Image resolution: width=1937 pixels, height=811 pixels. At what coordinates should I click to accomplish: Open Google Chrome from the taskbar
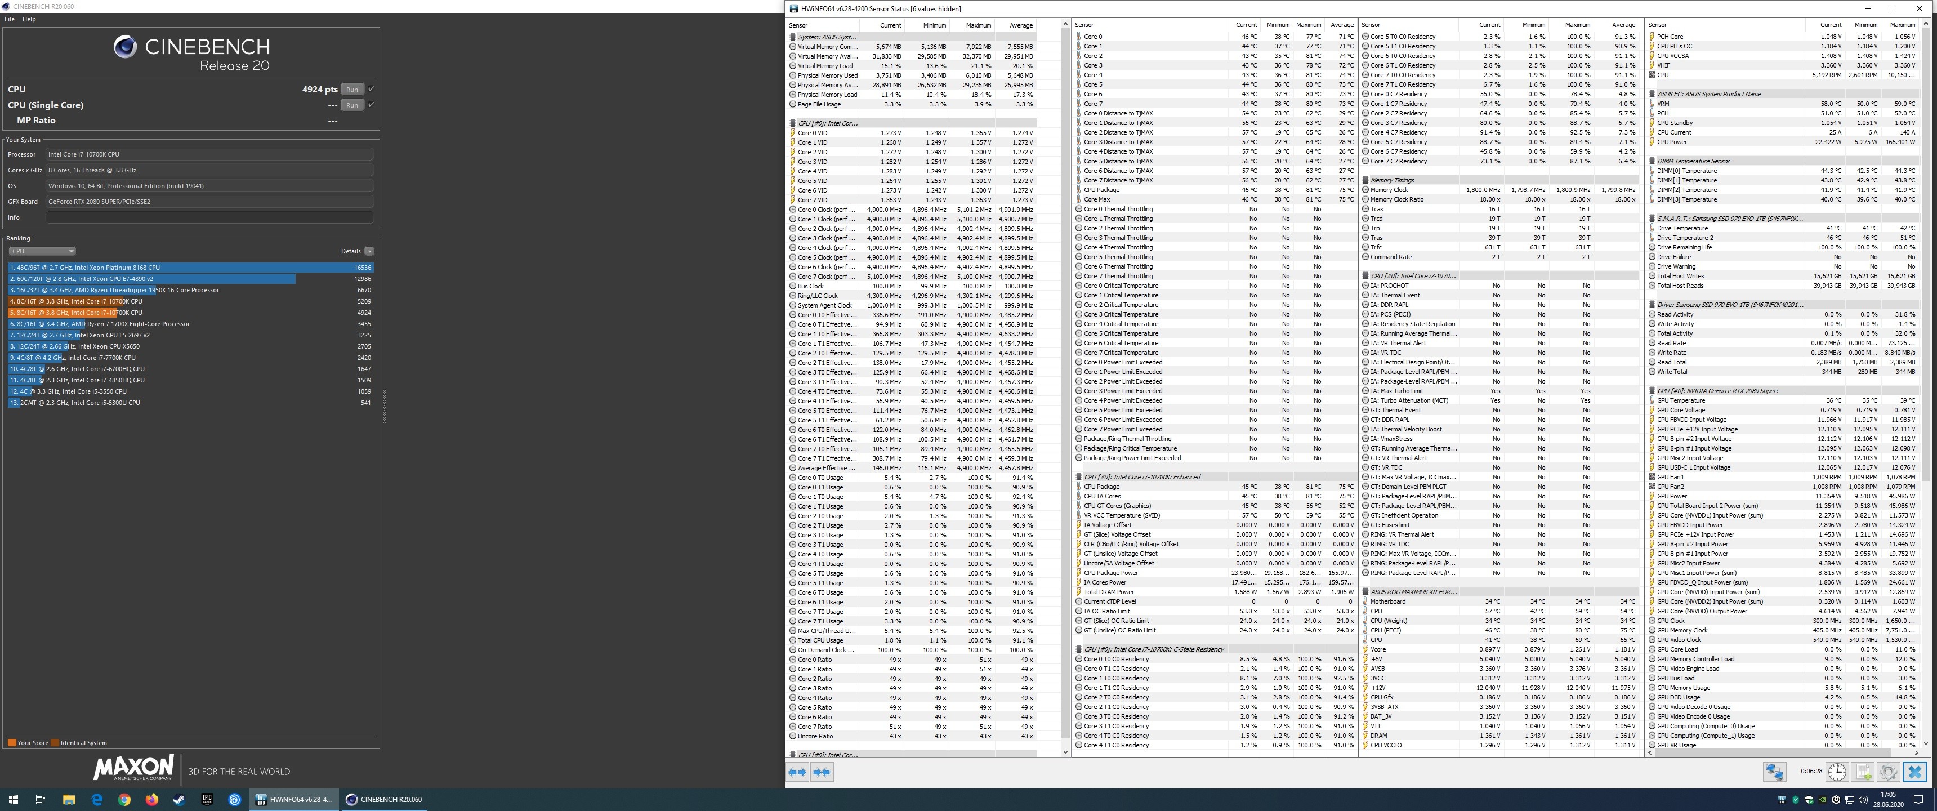click(124, 799)
